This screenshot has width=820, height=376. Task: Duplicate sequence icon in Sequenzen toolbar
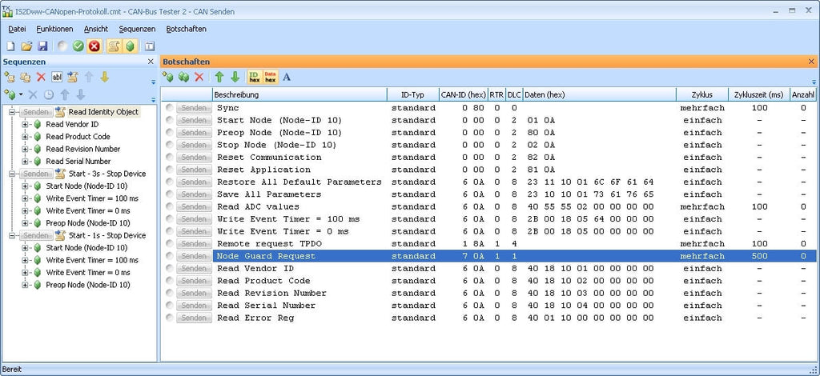pos(25,78)
